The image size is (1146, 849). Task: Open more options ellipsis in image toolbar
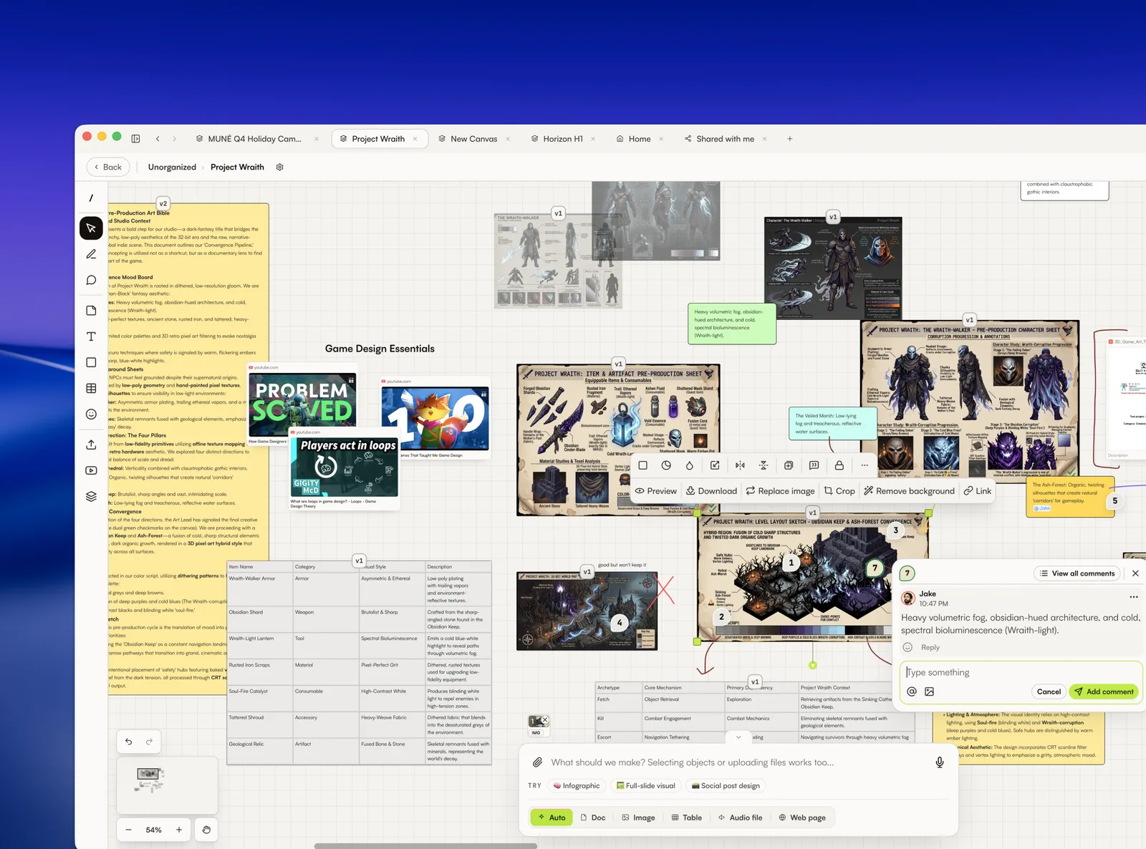(865, 465)
